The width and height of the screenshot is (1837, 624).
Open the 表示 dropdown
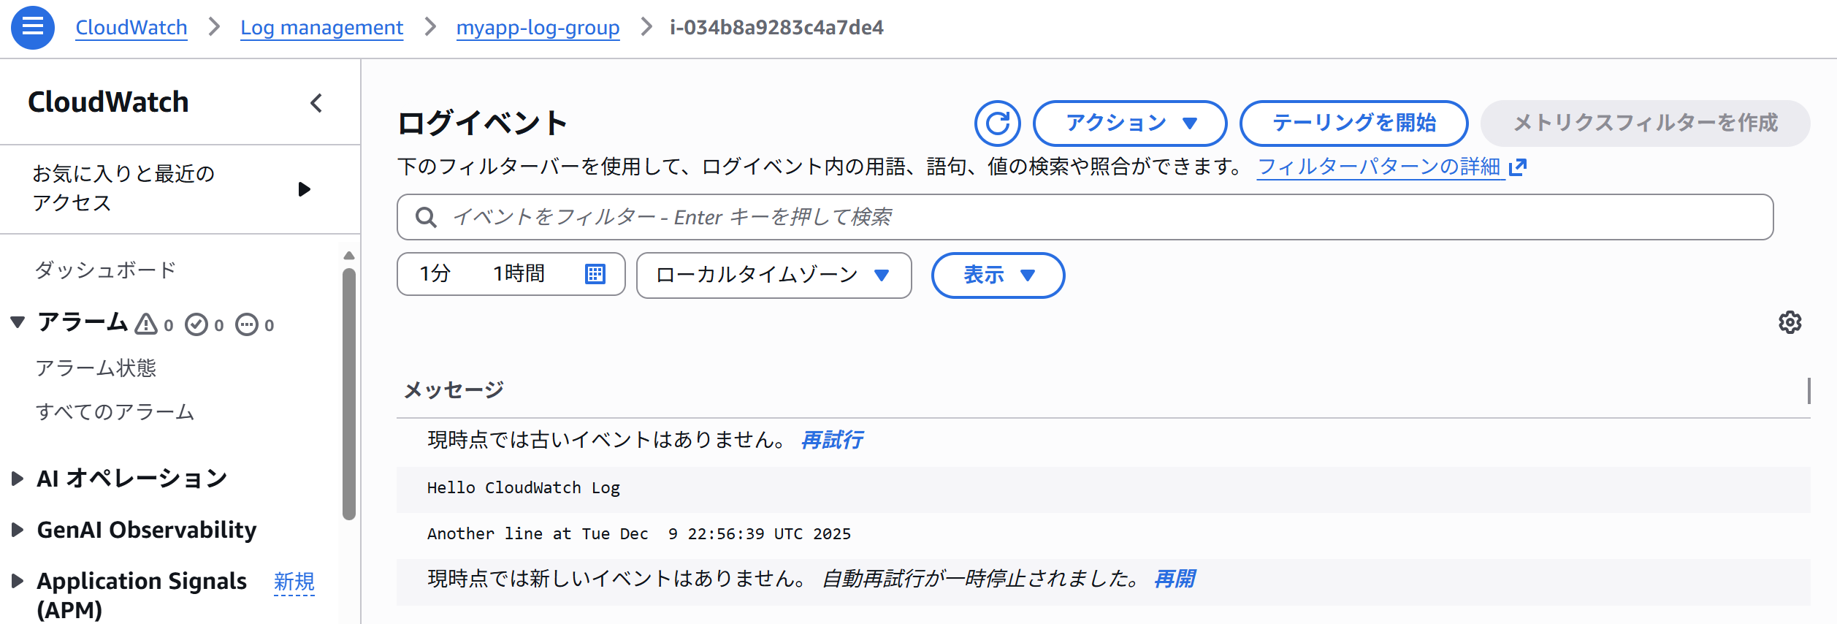pyautogui.click(x=998, y=275)
